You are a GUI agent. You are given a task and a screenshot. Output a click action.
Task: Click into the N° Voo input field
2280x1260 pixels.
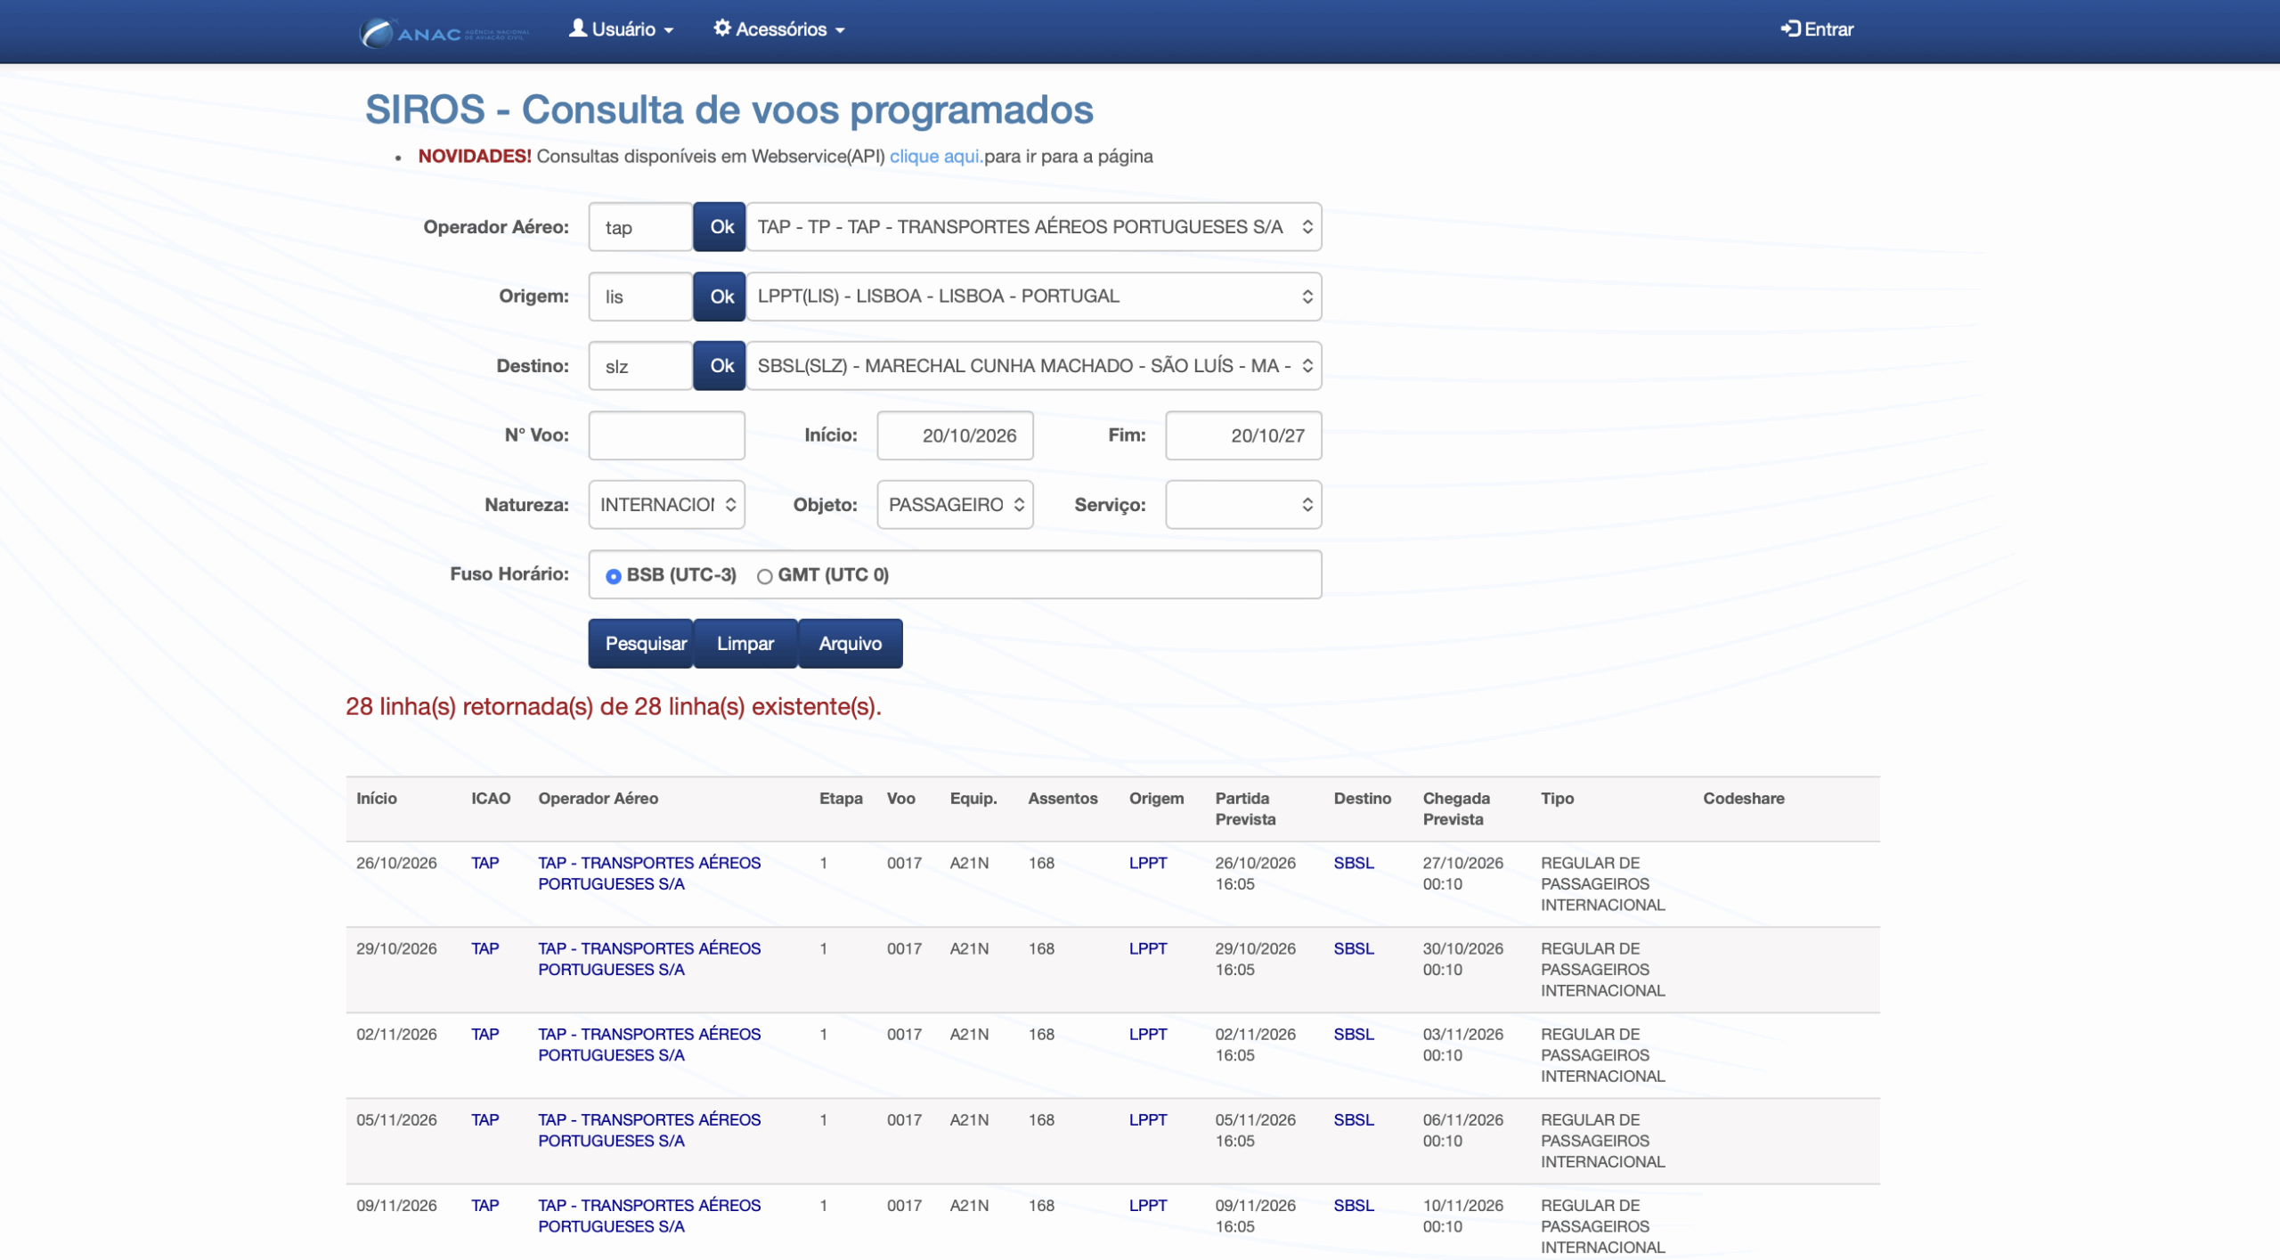[666, 435]
